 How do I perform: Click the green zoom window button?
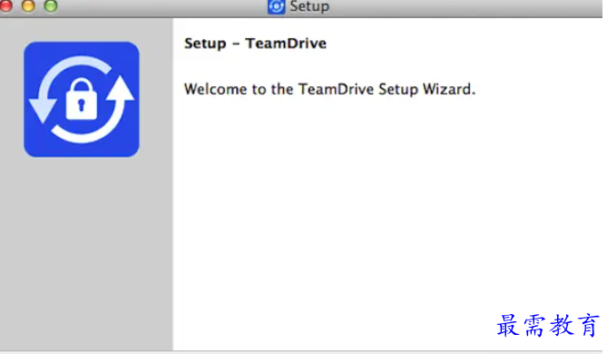pos(51,5)
